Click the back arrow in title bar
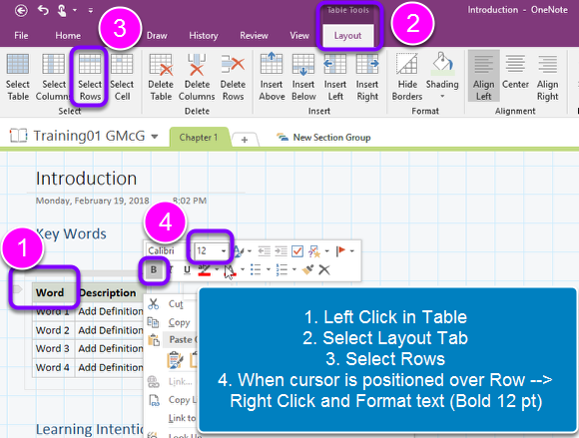The image size is (579, 438). (x=21, y=11)
